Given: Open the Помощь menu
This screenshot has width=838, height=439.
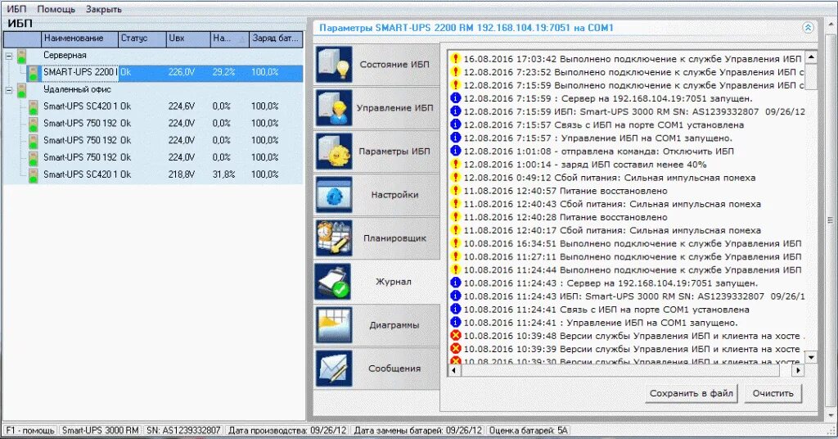Looking at the screenshot, I should point(56,9).
